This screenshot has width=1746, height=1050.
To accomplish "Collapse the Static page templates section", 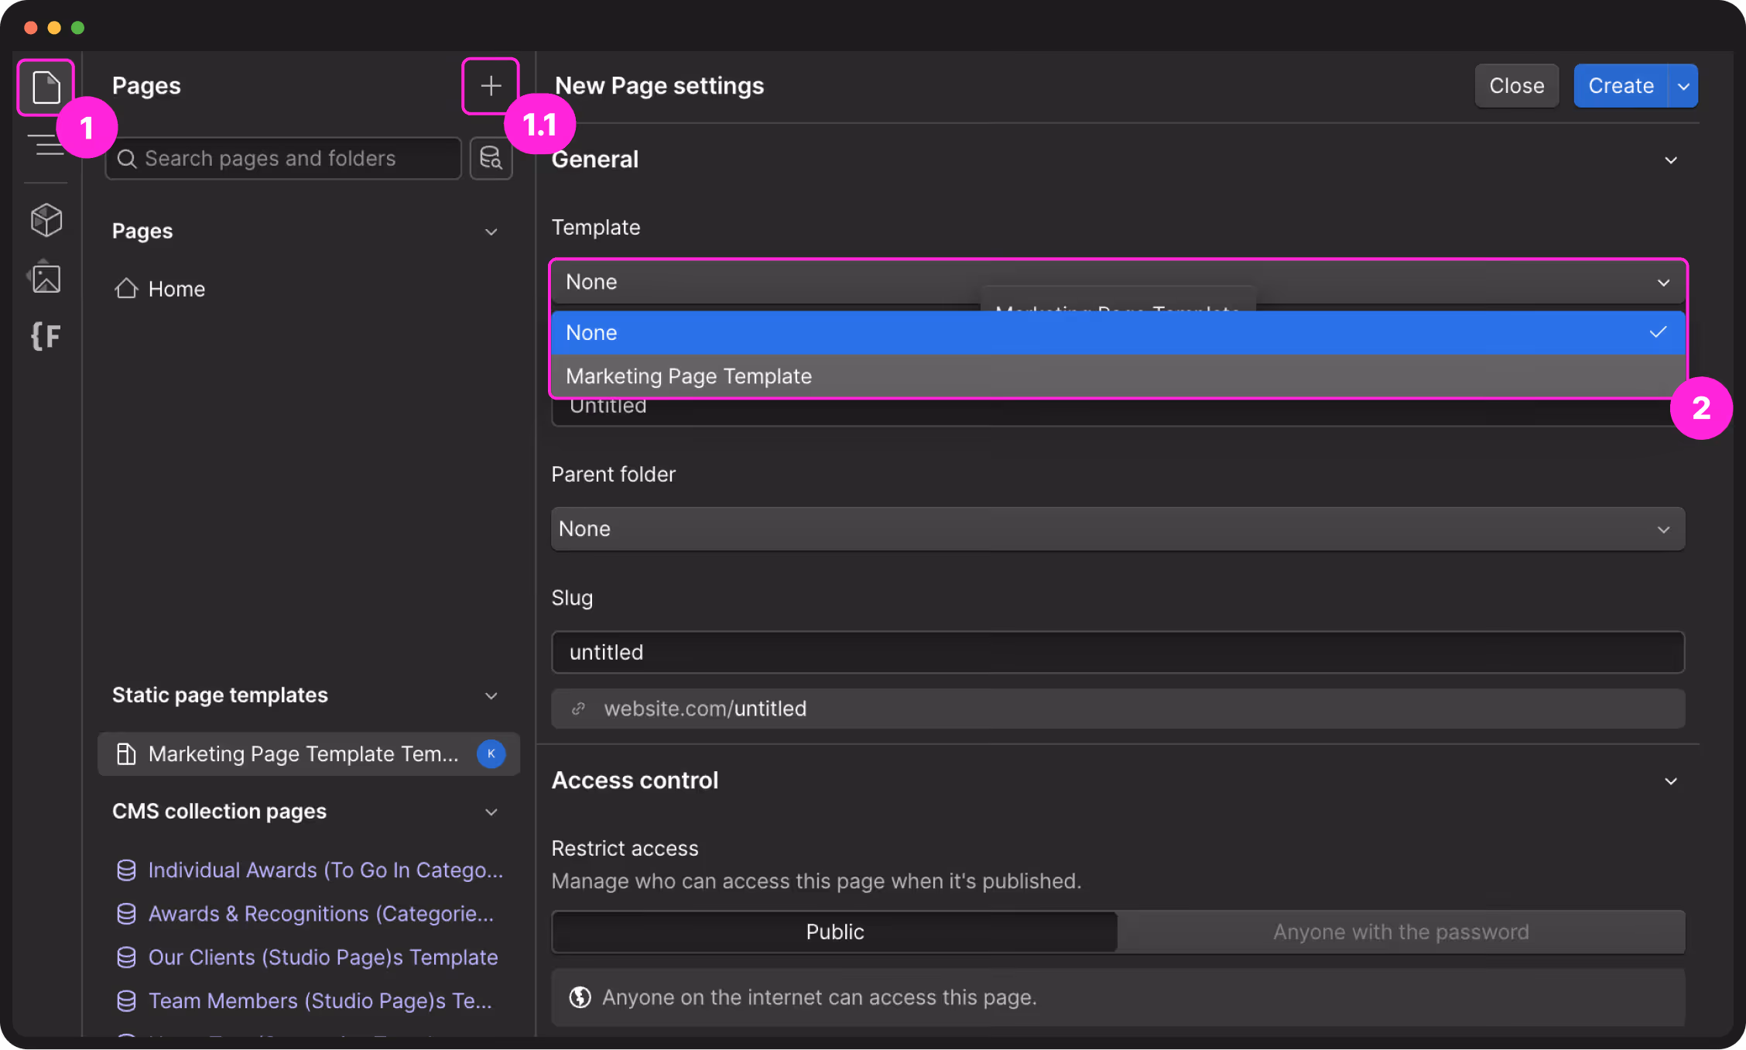I will tap(491, 695).
